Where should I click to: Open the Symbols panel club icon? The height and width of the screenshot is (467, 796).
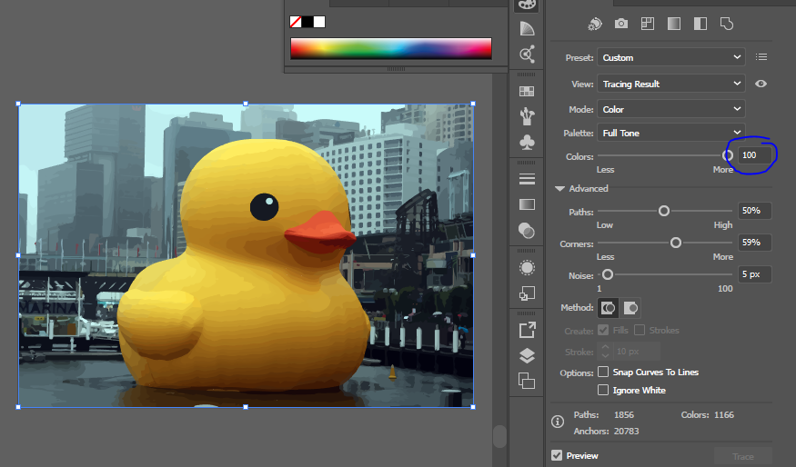click(527, 142)
